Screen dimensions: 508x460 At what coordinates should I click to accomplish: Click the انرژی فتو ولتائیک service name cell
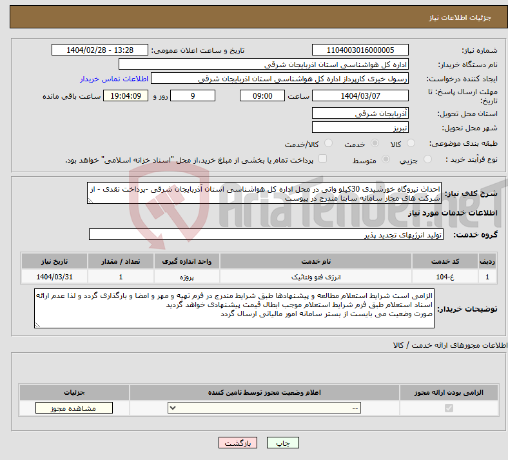click(x=316, y=277)
